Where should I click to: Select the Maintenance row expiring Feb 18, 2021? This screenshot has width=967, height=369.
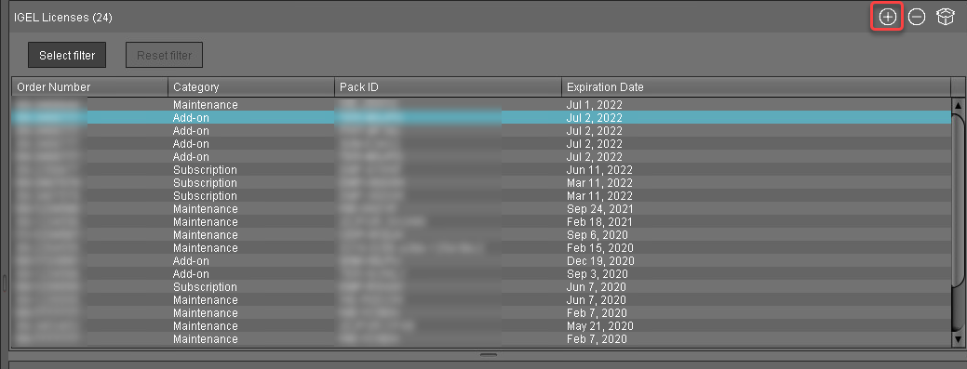click(482, 222)
